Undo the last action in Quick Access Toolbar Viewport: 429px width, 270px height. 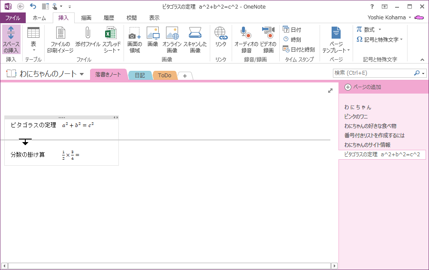(x=33, y=6)
